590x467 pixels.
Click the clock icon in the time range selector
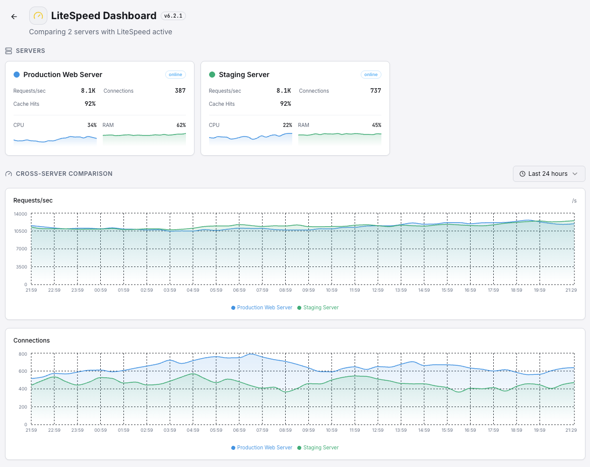[521, 173]
